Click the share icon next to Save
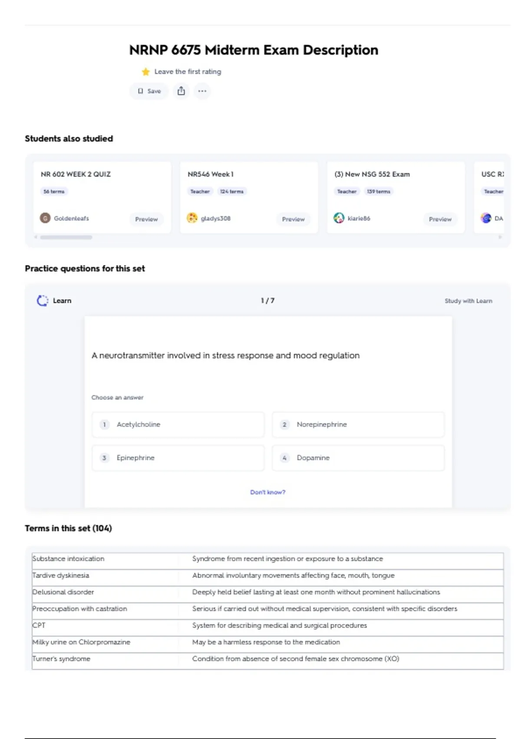The image size is (521, 739). click(181, 91)
